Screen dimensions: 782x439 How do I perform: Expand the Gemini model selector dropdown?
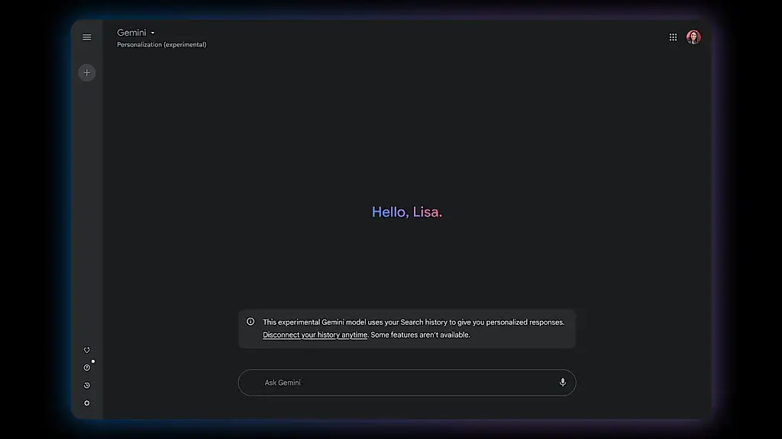pyautogui.click(x=136, y=33)
